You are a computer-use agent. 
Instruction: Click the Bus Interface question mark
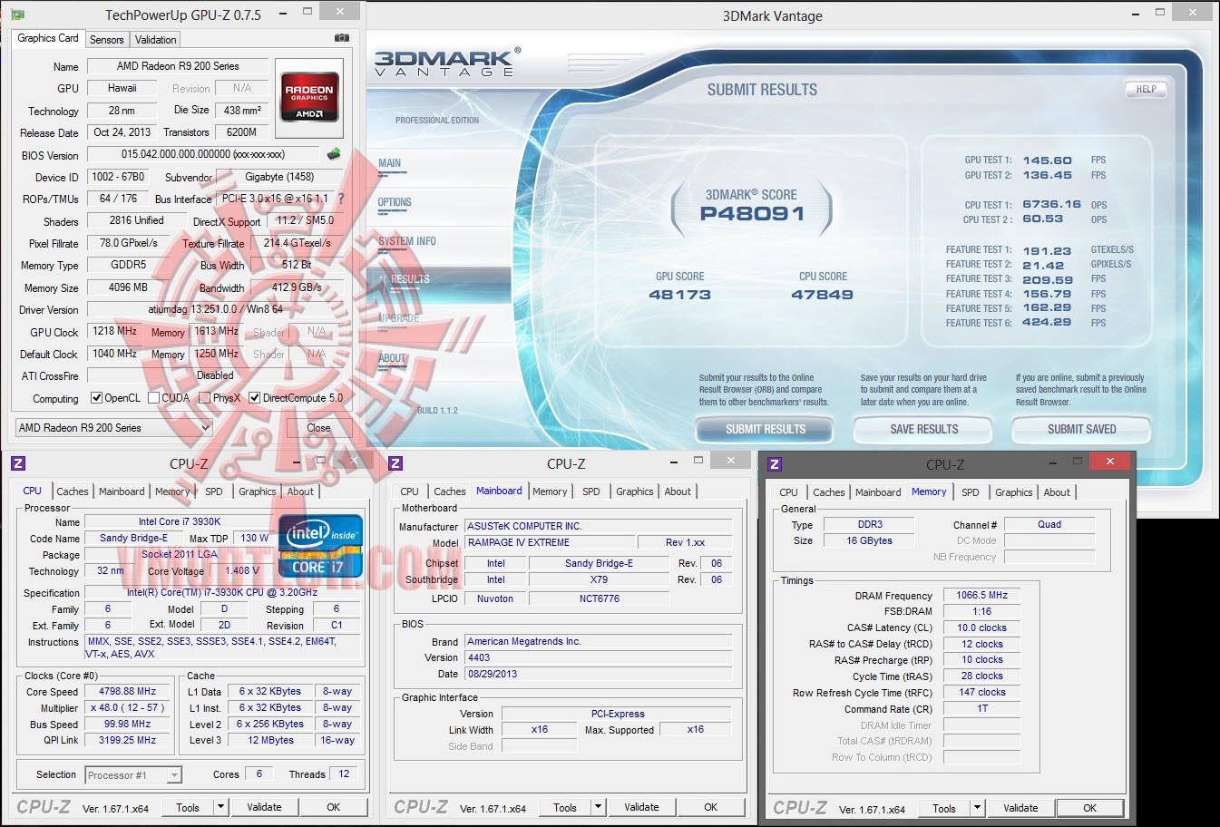coord(341,199)
